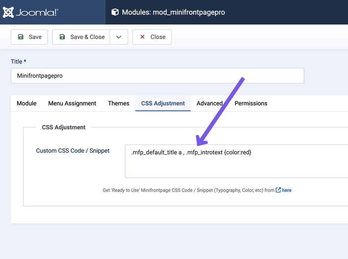Click the Custom CSS Code / Snippet label
Image resolution: width=348 pixels, height=259 pixels.
pyautogui.click(x=73, y=151)
